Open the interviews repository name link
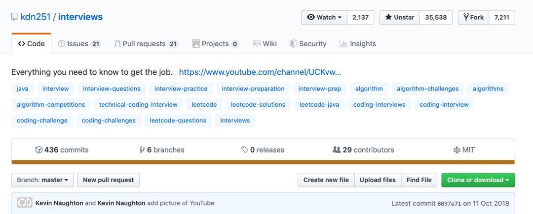Viewport: 533px width, 214px height. (x=80, y=17)
